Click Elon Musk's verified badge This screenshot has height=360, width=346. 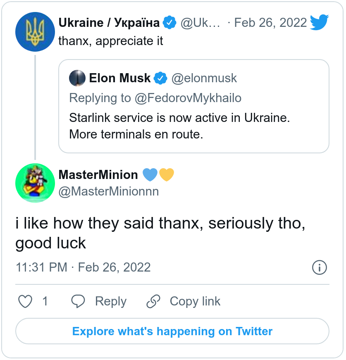[x=160, y=78]
